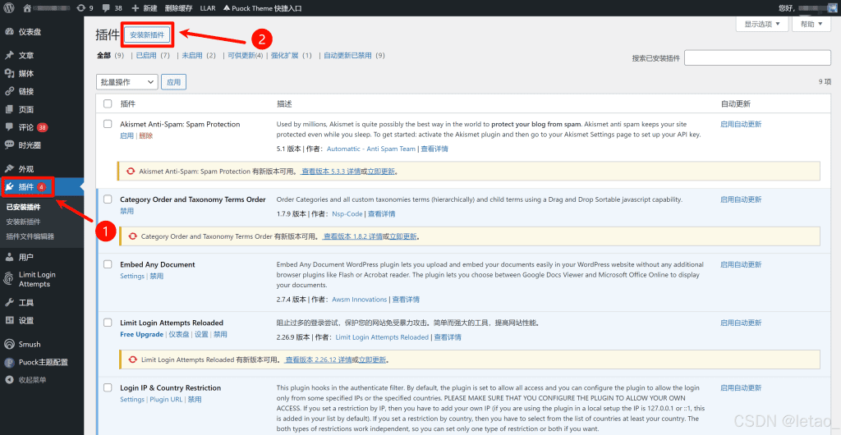Toggle the select-all checkbox in table header
Image resolution: width=841 pixels, height=435 pixels.
108,104
